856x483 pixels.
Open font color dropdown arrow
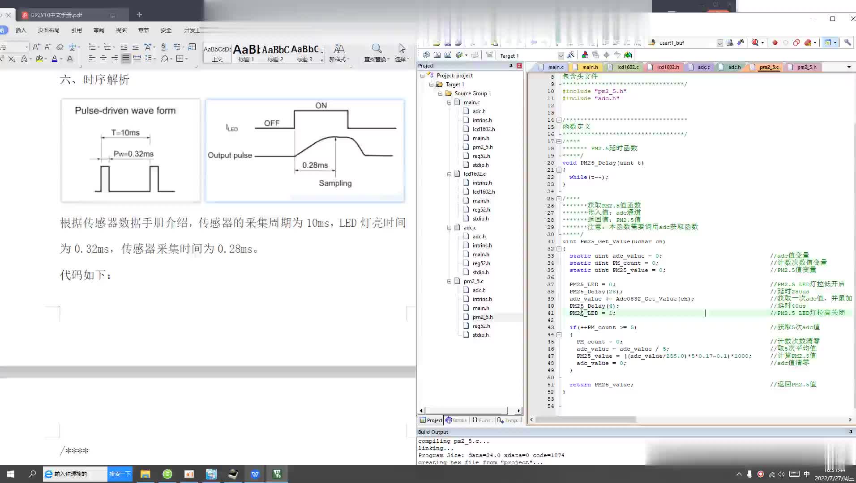point(61,59)
